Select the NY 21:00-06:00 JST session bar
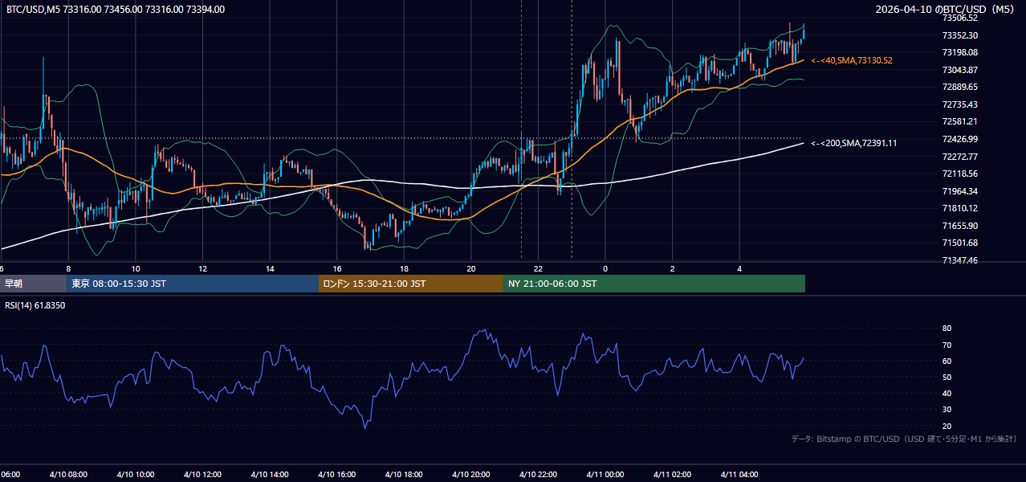Screen dimensions: 1026x482 point(654,284)
